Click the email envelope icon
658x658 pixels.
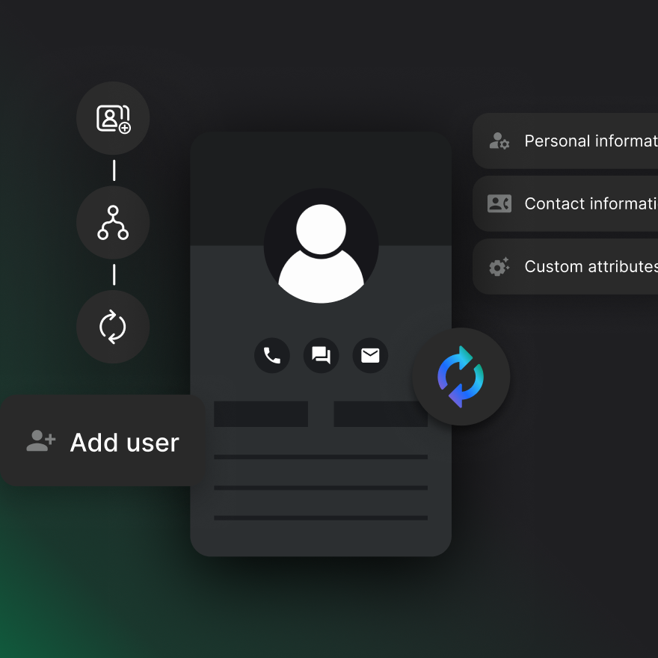click(x=370, y=355)
